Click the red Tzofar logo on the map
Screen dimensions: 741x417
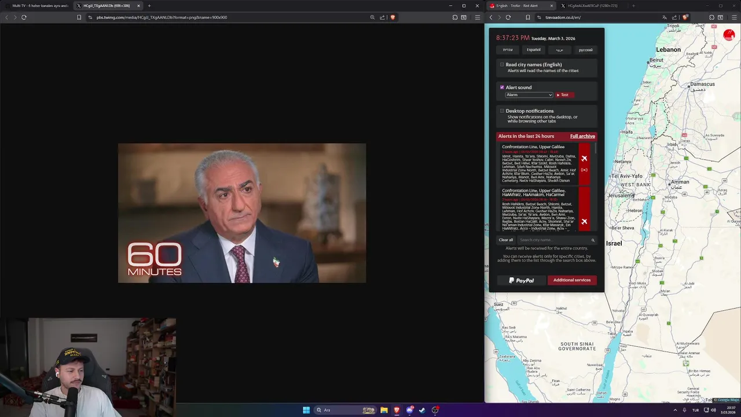click(x=729, y=35)
